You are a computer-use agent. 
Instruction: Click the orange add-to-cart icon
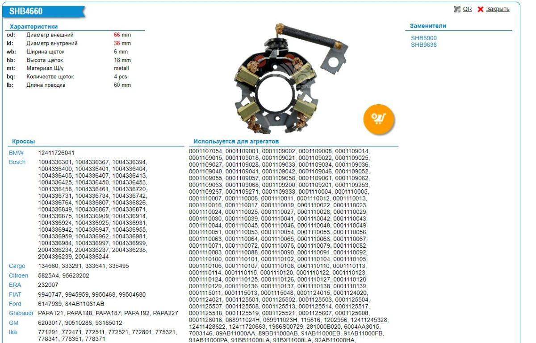coord(379,118)
